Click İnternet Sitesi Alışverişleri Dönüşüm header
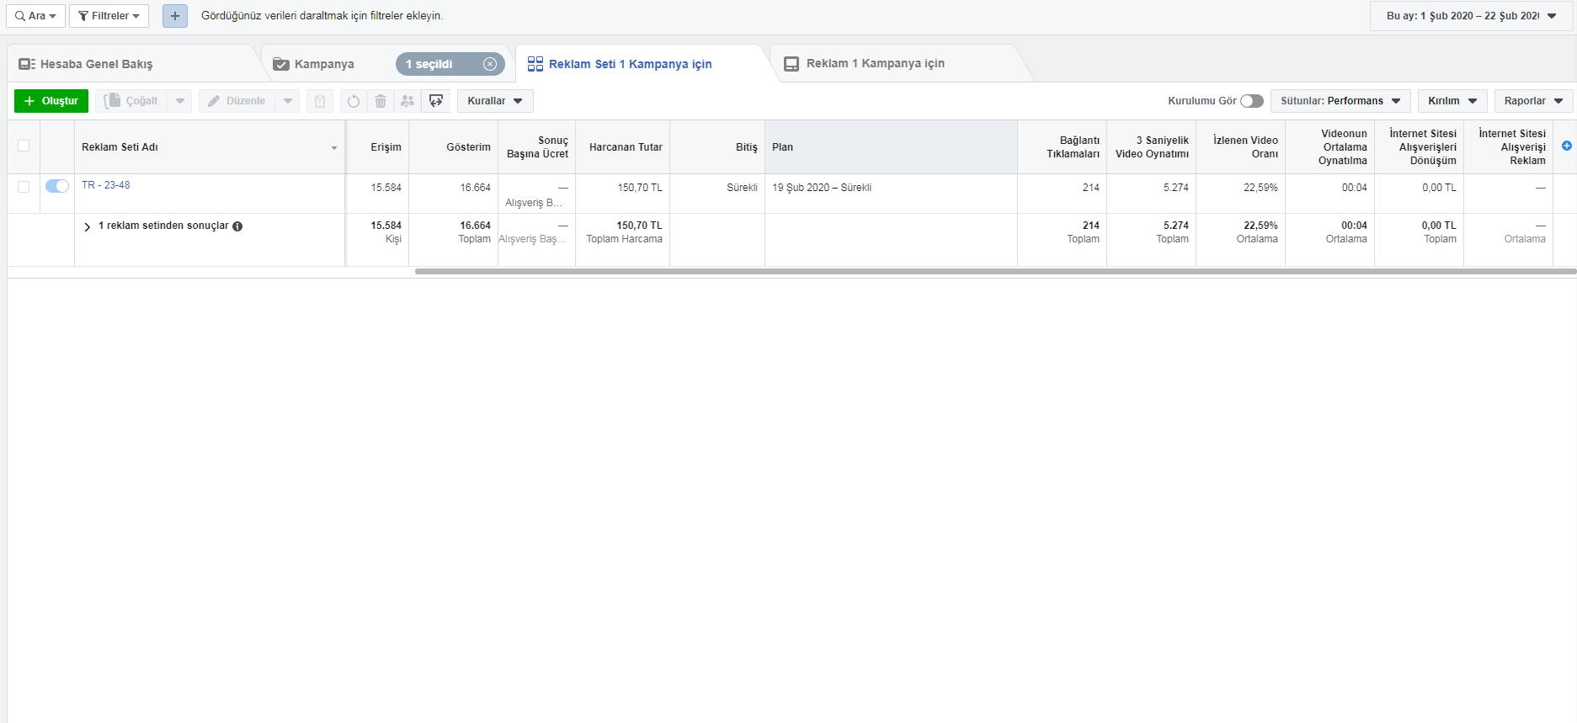This screenshot has width=1577, height=723. pos(1420,147)
